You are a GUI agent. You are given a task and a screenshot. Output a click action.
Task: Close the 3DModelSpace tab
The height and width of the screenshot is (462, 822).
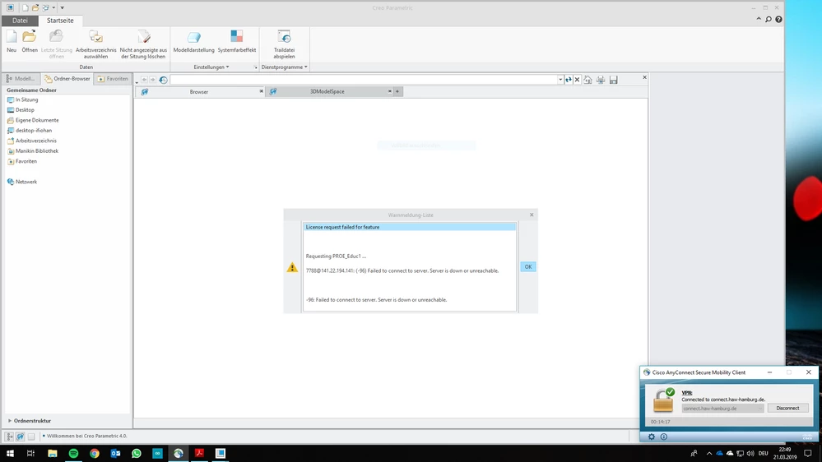389,91
